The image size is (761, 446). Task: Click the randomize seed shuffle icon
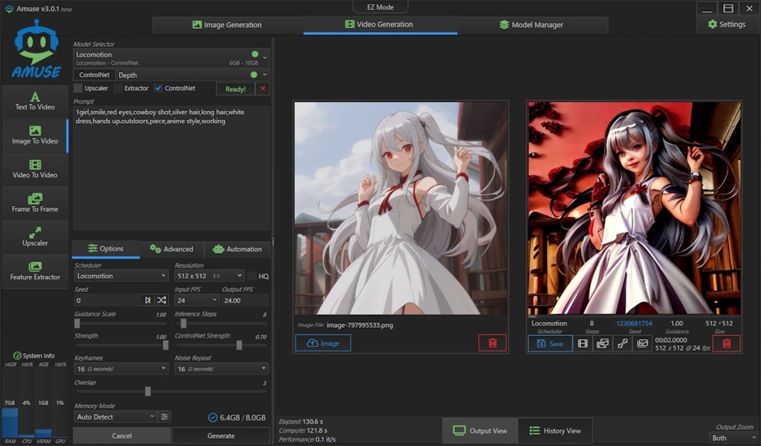pos(161,300)
